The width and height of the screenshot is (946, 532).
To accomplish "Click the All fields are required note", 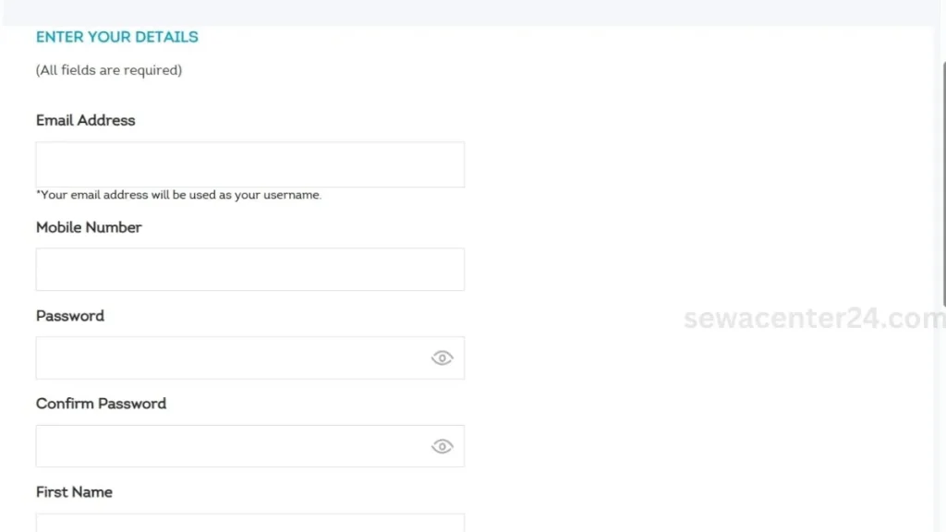I will click(109, 70).
